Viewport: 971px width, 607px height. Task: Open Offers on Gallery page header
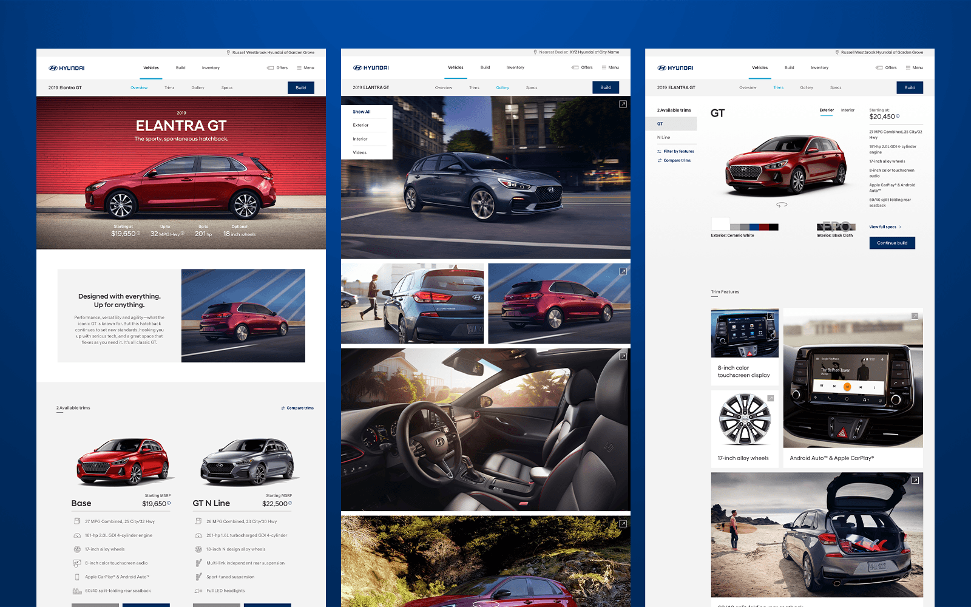click(582, 67)
